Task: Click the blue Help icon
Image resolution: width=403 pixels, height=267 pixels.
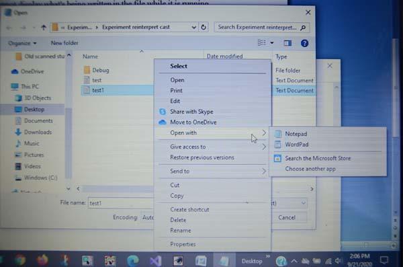Action: (304, 43)
